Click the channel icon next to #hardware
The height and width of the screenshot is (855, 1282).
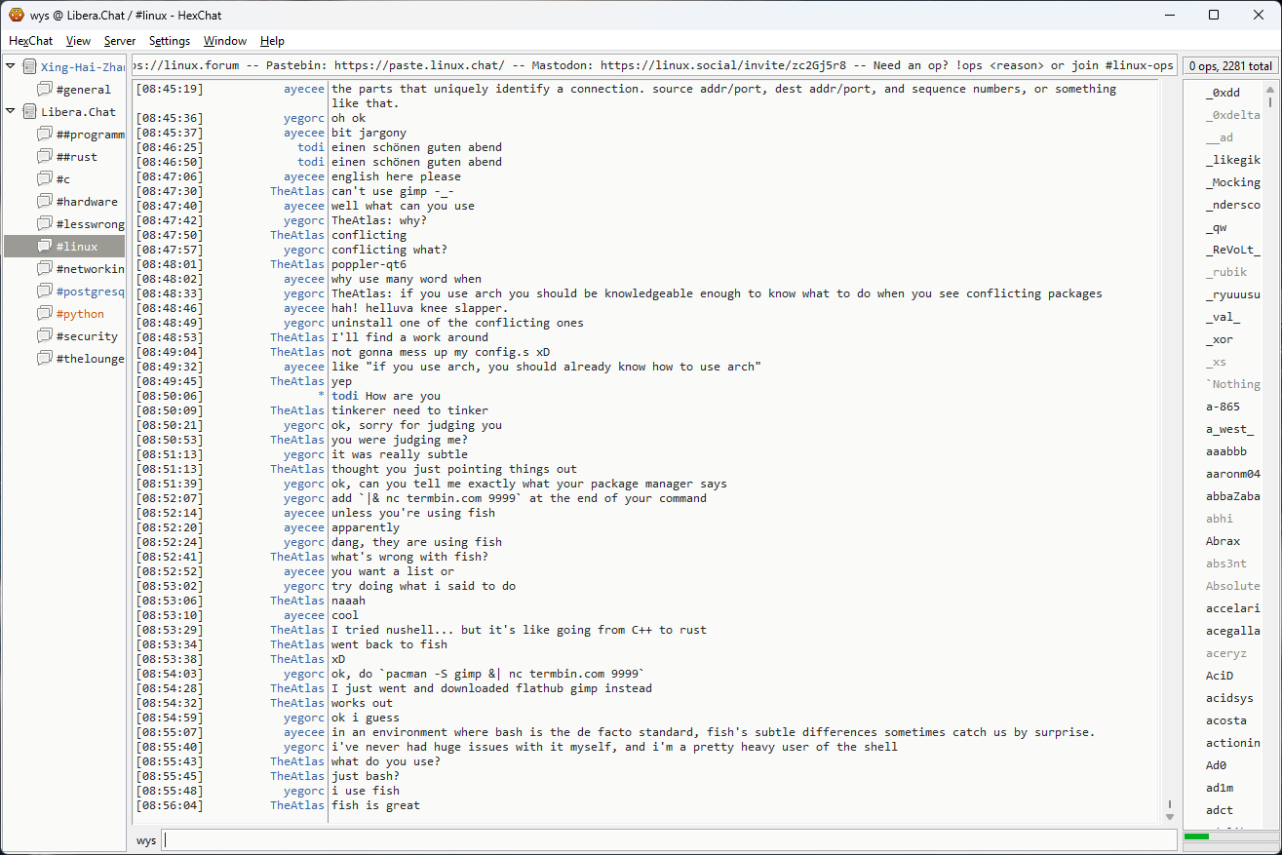click(x=45, y=202)
